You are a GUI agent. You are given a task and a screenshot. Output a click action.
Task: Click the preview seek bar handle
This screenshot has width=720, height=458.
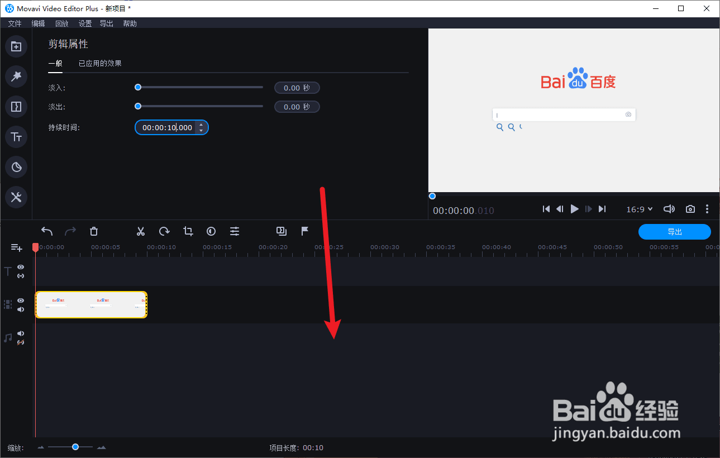click(x=432, y=196)
